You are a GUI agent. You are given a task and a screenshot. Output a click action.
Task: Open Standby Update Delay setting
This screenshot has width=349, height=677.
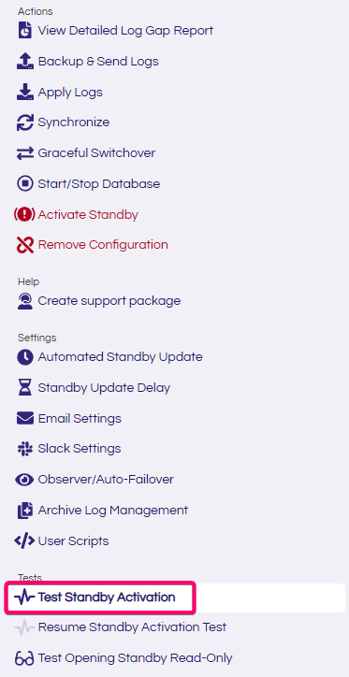94,388
